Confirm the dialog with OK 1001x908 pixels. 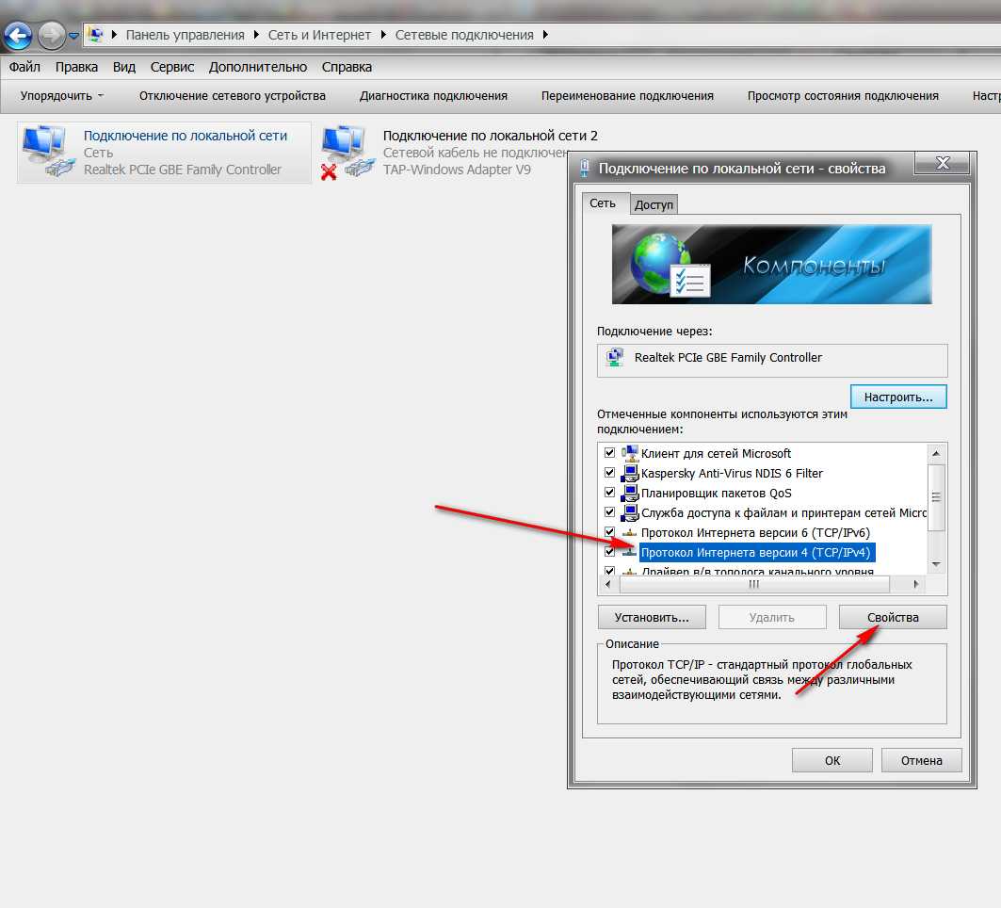coord(832,760)
